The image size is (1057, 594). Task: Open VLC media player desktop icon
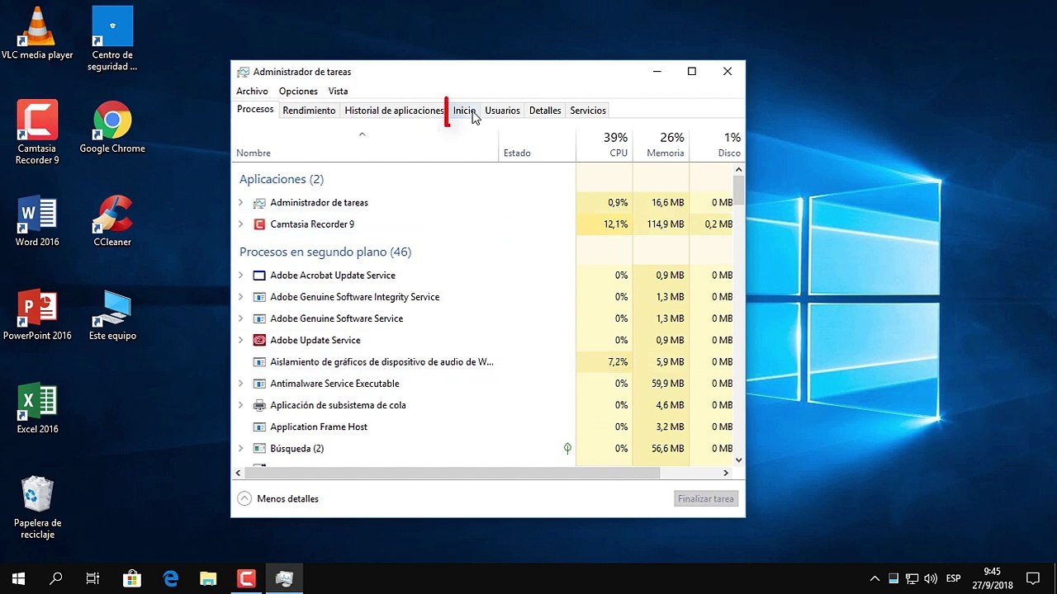pyautogui.click(x=37, y=34)
